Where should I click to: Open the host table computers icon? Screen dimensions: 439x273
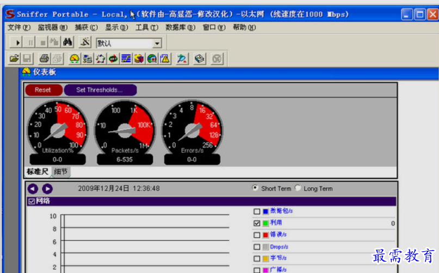pyautogui.click(x=88, y=59)
